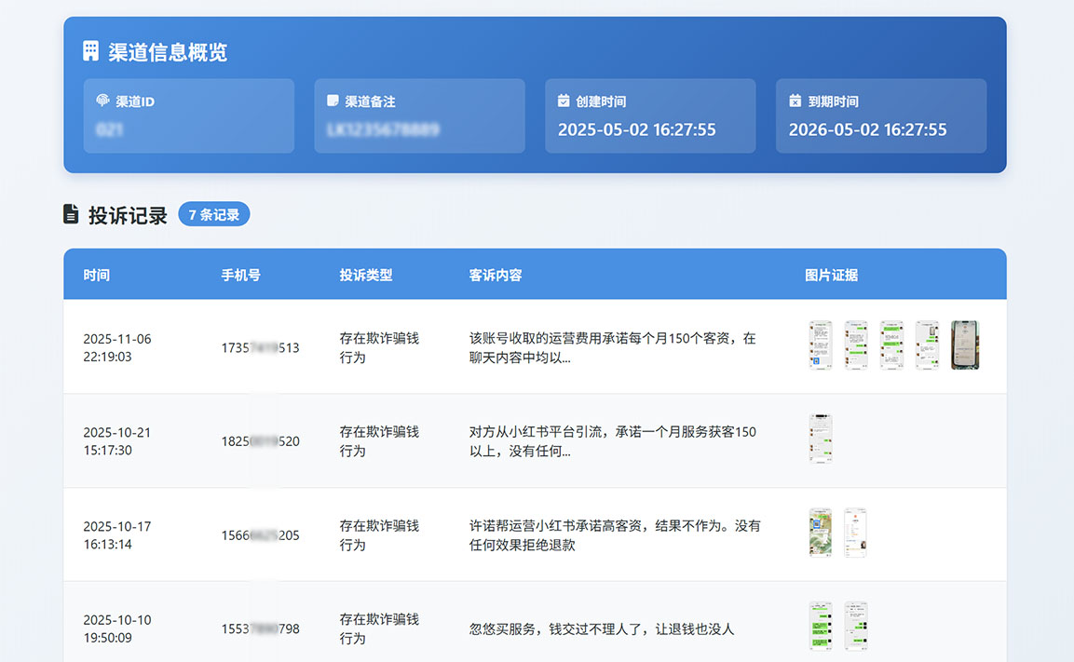Image resolution: width=1074 pixels, height=662 pixels.
Task: Open second evidence thumbnail in 2025-10-10 row
Action: (856, 626)
